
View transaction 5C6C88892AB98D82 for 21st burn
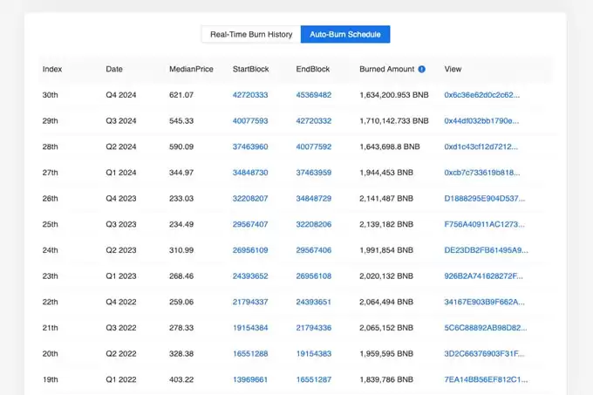coord(485,328)
